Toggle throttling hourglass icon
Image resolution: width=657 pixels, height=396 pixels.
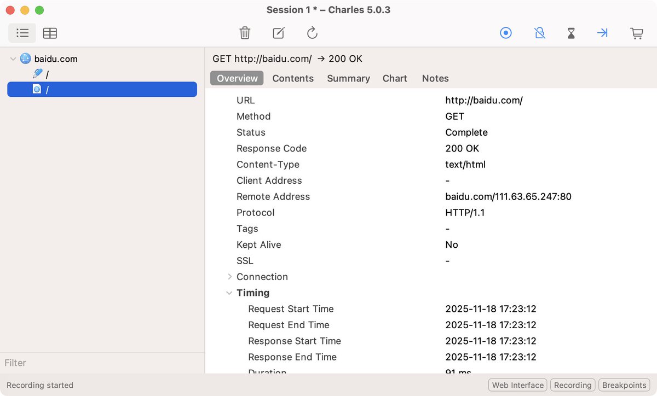tap(571, 33)
